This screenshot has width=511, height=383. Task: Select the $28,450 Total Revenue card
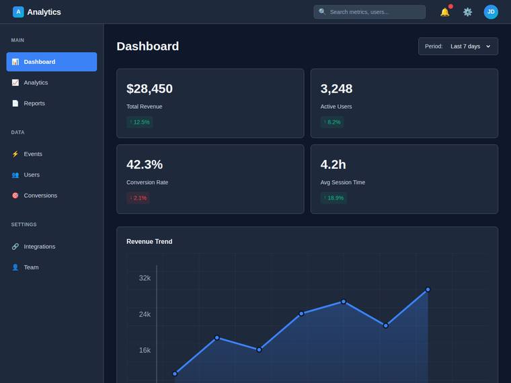point(210,103)
